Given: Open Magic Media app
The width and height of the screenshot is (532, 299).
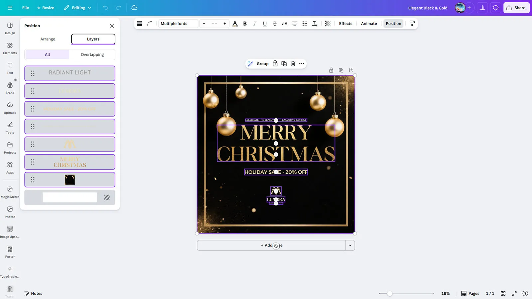Looking at the screenshot, I should click(x=10, y=192).
